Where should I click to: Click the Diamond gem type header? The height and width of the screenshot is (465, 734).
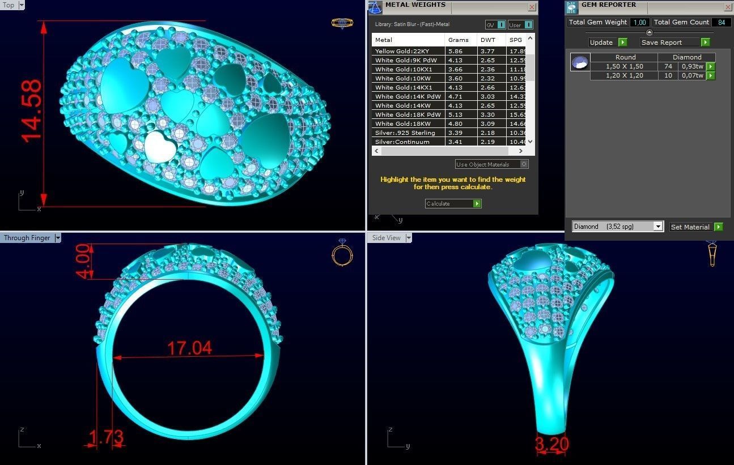click(x=687, y=57)
